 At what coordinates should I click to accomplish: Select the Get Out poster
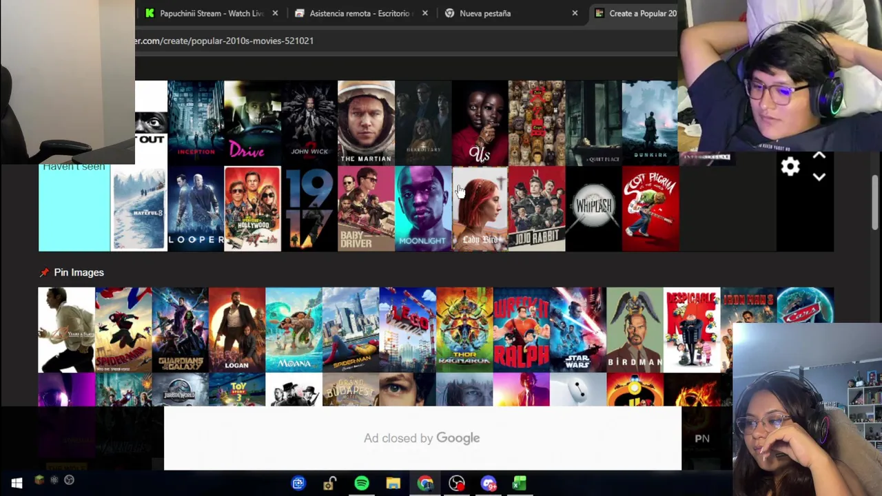[x=151, y=123]
